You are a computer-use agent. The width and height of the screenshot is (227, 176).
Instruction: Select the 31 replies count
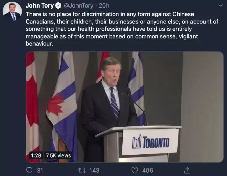click(40, 171)
